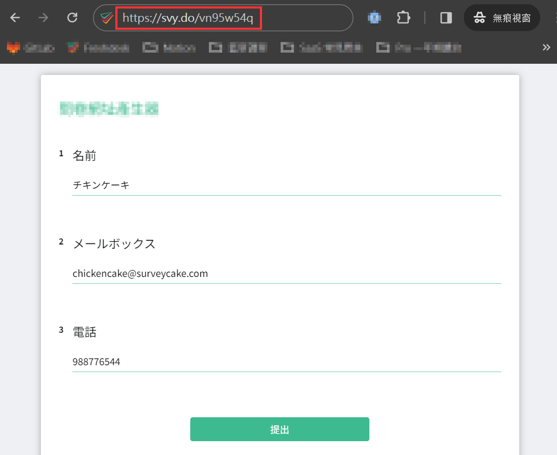557x455 pixels.
Task: Click the メールボックス email field
Action: click(286, 274)
